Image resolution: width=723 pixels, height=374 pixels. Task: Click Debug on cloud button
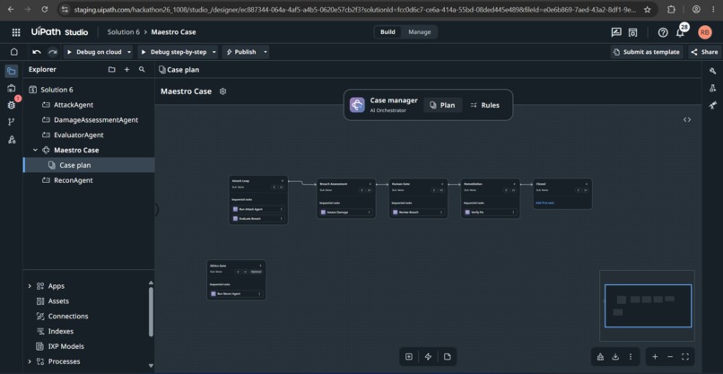(94, 52)
